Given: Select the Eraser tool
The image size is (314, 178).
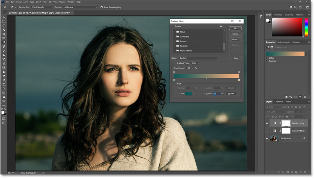Looking at the screenshot, I should point(4,63).
